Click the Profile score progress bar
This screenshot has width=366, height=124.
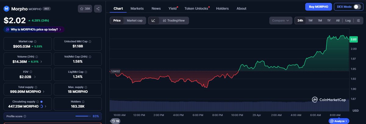click(x=83, y=116)
